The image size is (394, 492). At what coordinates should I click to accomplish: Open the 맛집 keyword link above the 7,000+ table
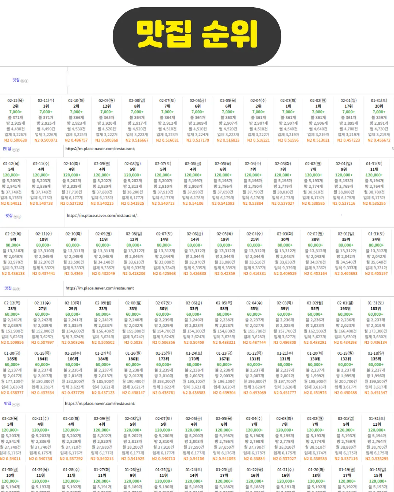tap(16, 80)
